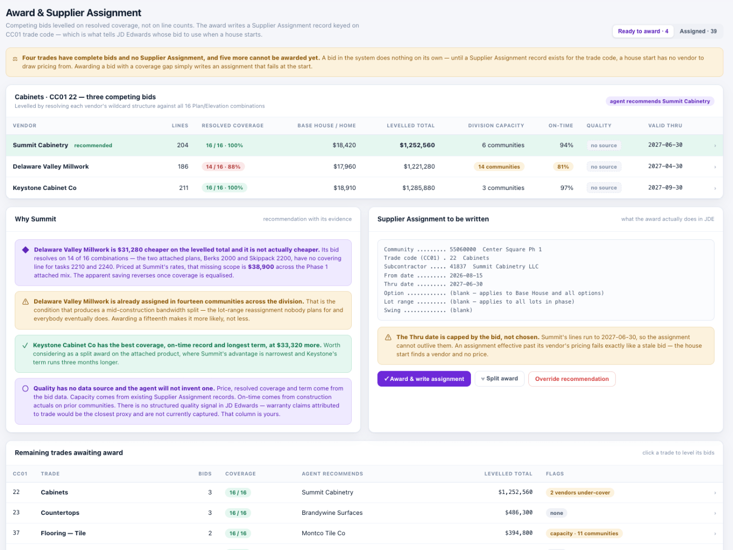Click the agent recommends Summit Cabinetry badge
This screenshot has height=550, width=733.
(x=660, y=101)
